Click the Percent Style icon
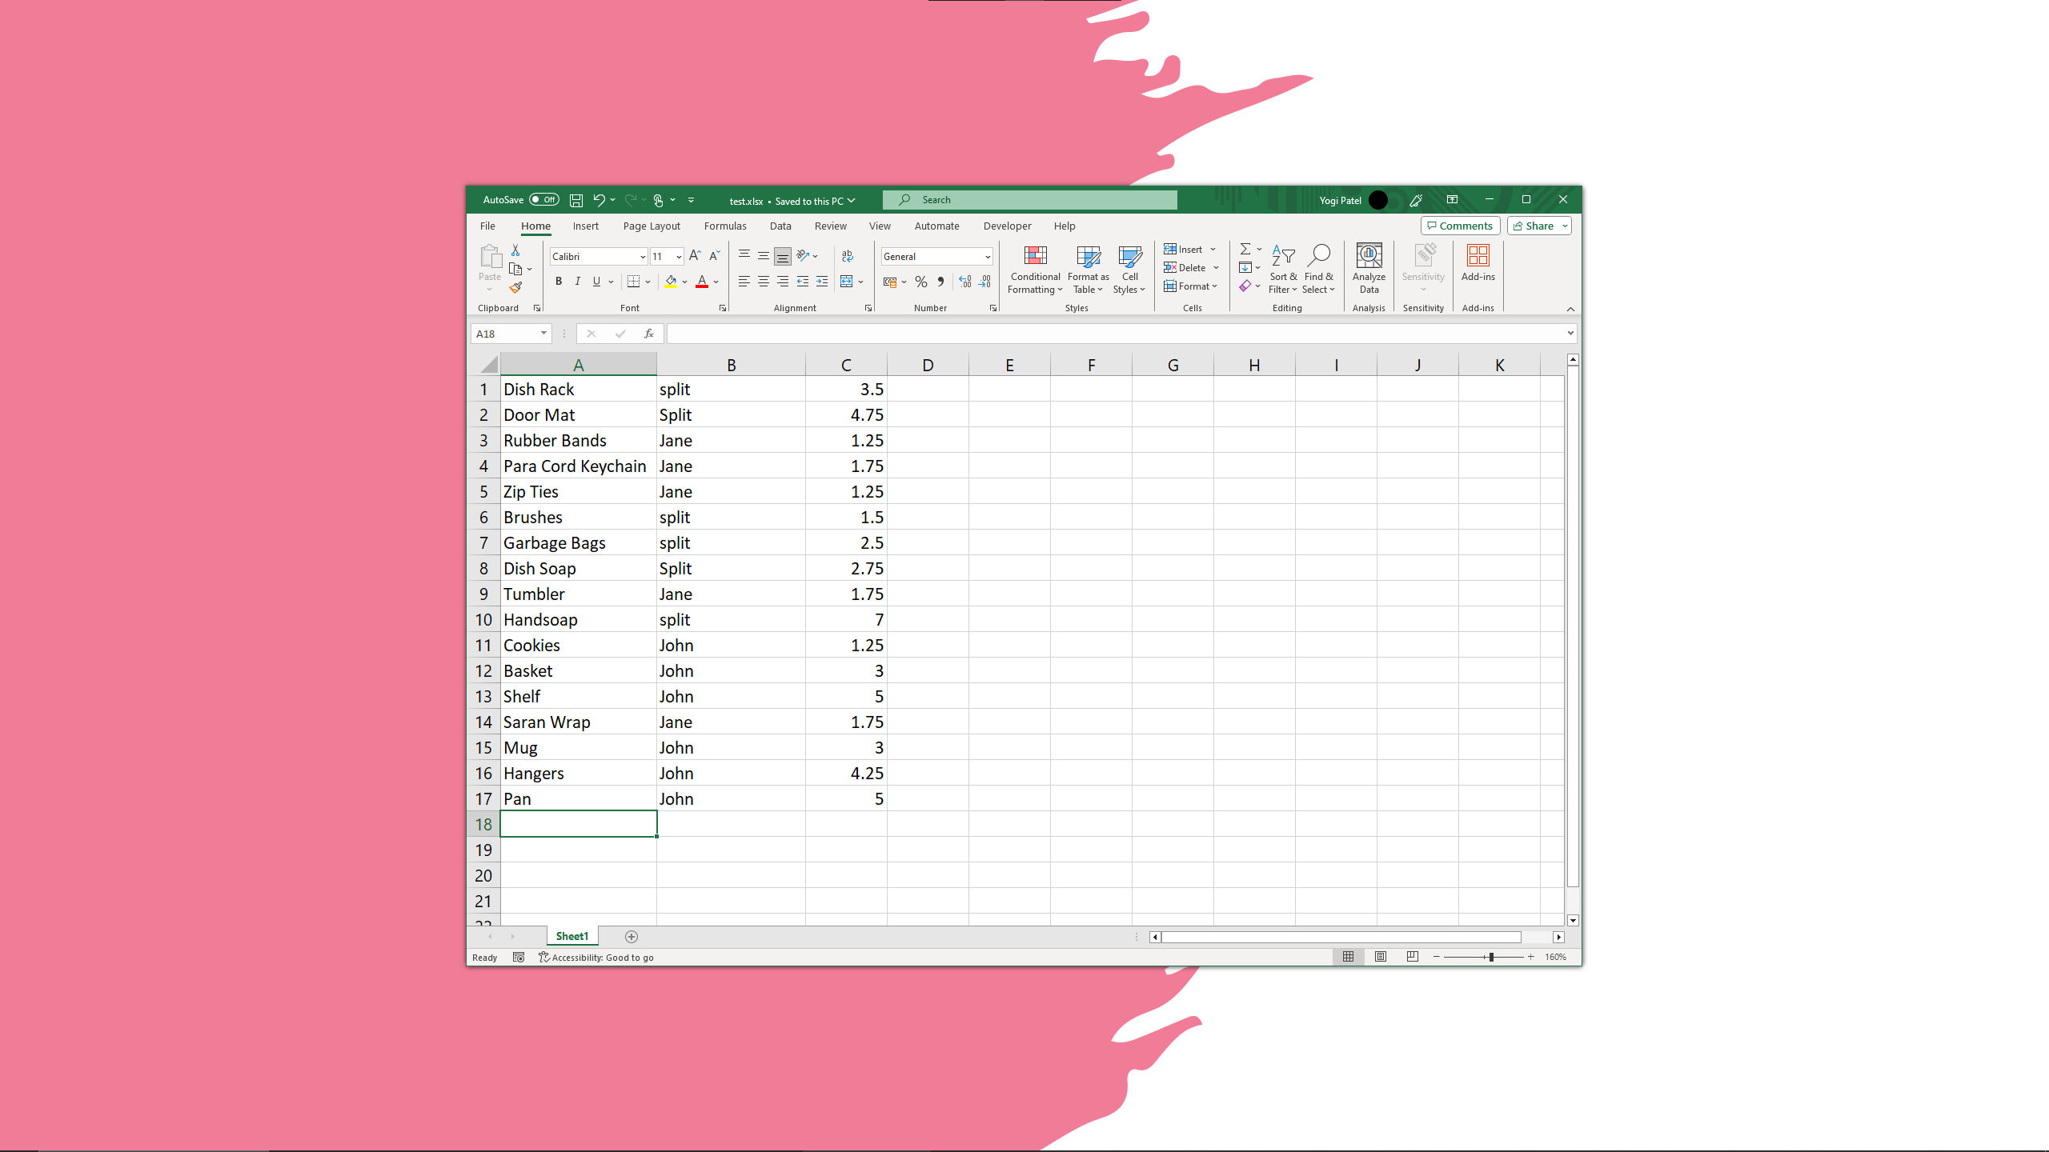2049x1152 pixels. (921, 282)
